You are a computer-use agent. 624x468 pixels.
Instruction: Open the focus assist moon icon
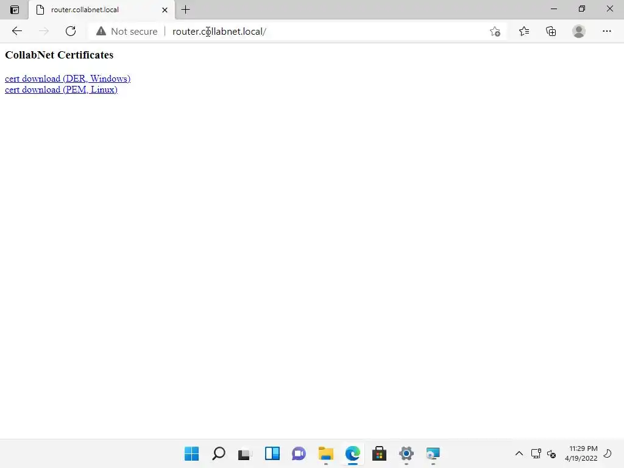tap(608, 453)
